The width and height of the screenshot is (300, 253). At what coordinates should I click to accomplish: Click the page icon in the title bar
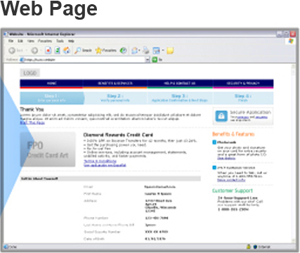(x=6, y=34)
